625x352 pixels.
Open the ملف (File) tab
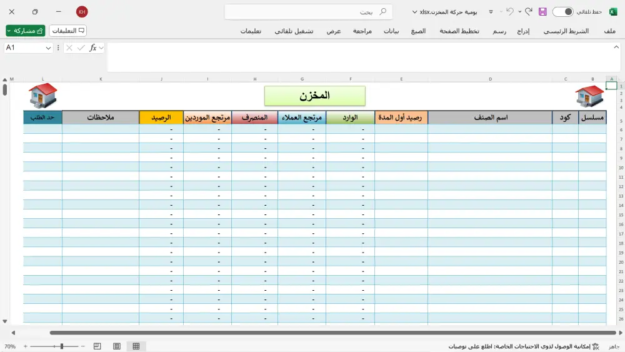pos(609,31)
